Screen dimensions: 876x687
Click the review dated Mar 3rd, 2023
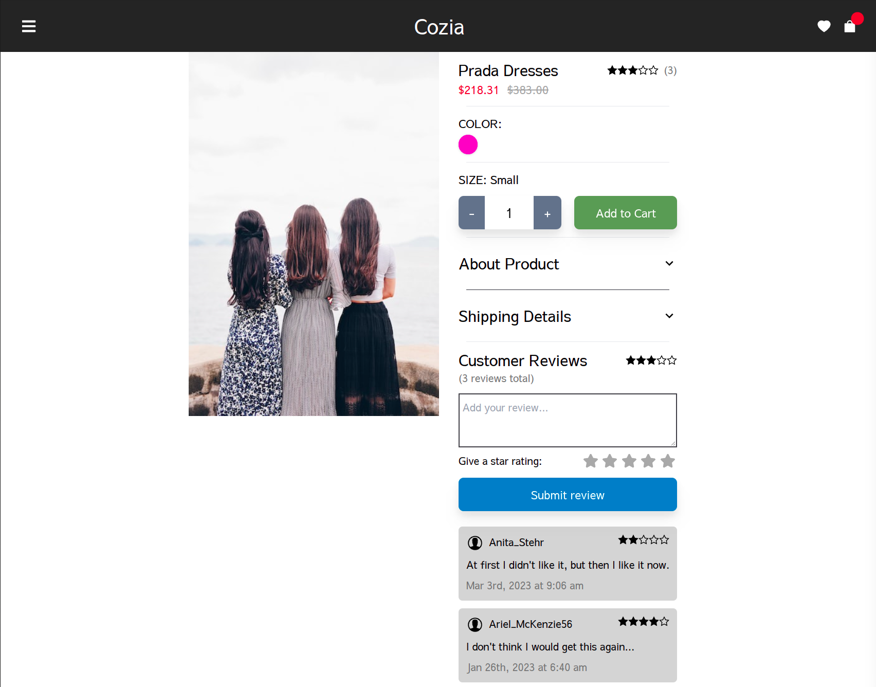[x=568, y=564]
